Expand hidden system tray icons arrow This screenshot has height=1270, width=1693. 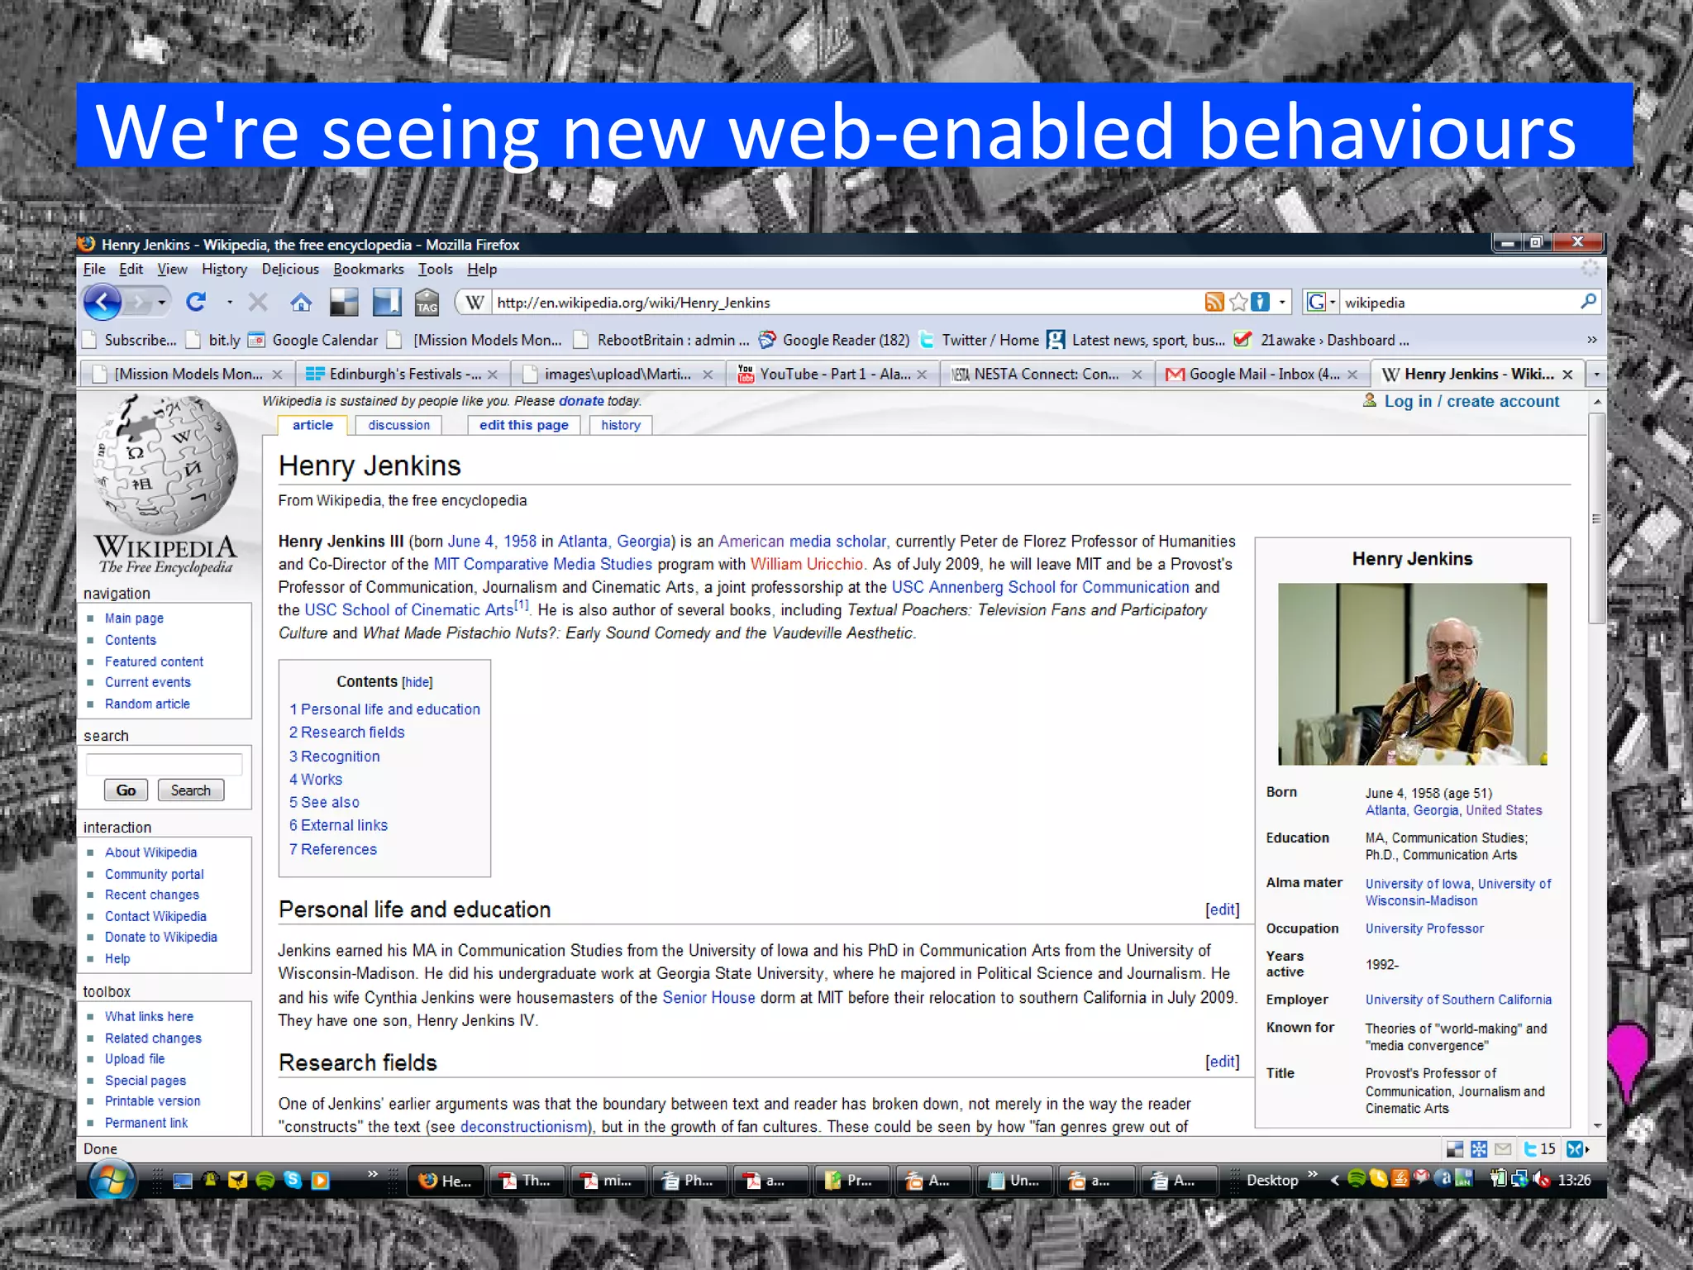tap(1334, 1180)
